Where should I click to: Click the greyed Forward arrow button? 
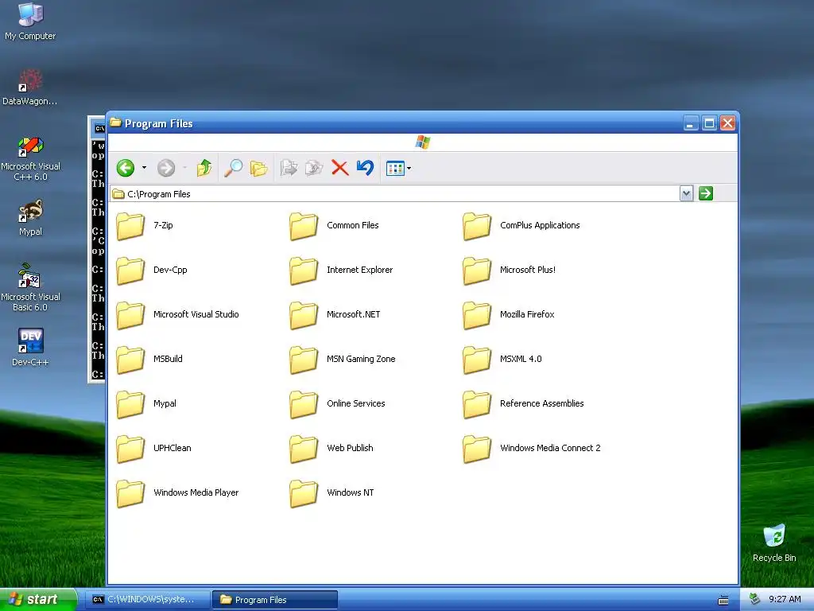click(166, 168)
